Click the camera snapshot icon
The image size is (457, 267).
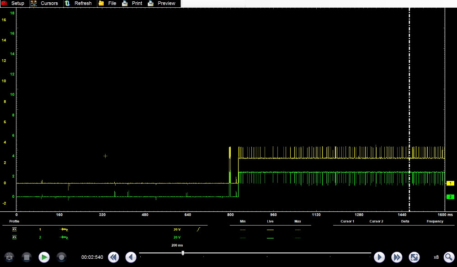[9, 257]
